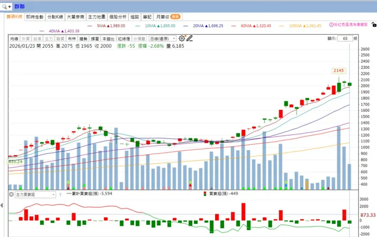The image size is (377, 237).
Task: Switch to the 即時走勢 tab
Action: click(35, 17)
